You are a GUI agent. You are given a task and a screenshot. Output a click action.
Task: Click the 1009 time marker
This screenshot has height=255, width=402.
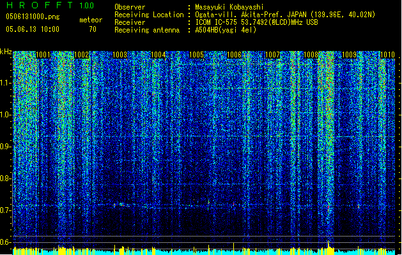pyautogui.click(x=349, y=55)
